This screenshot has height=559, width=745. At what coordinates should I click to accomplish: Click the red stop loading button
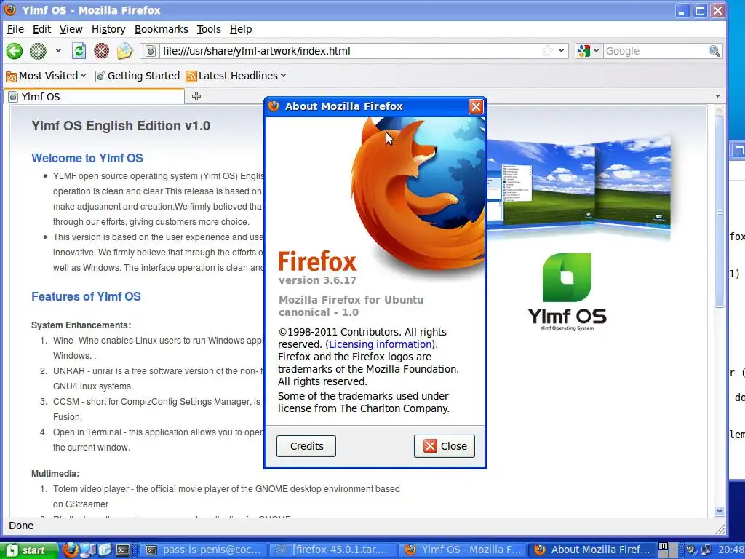[101, 51]
